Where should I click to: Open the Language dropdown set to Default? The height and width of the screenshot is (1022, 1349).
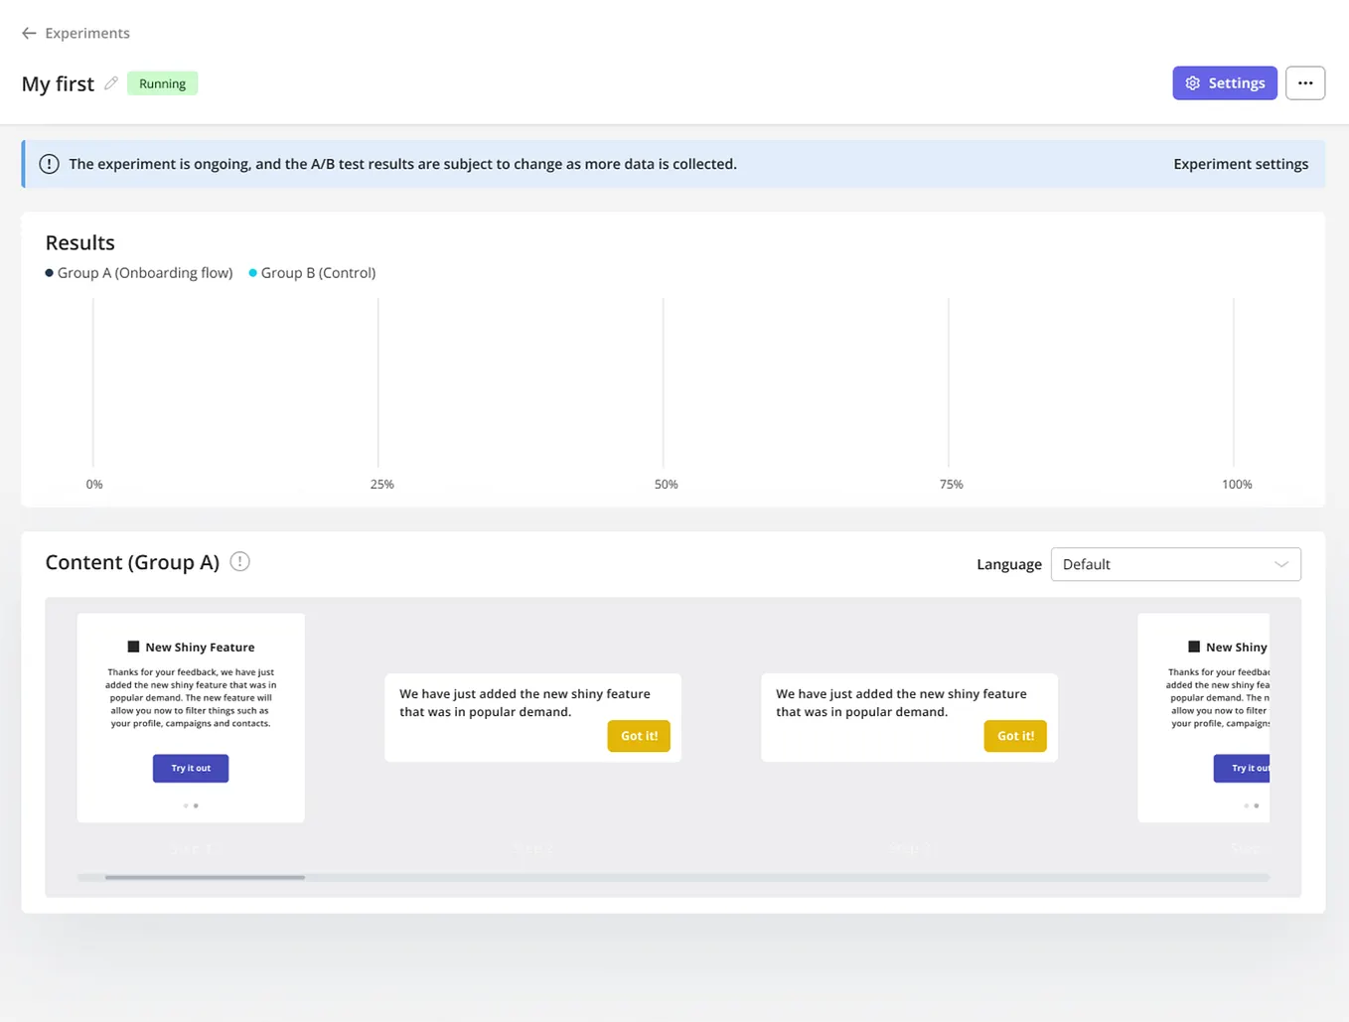1175,564
